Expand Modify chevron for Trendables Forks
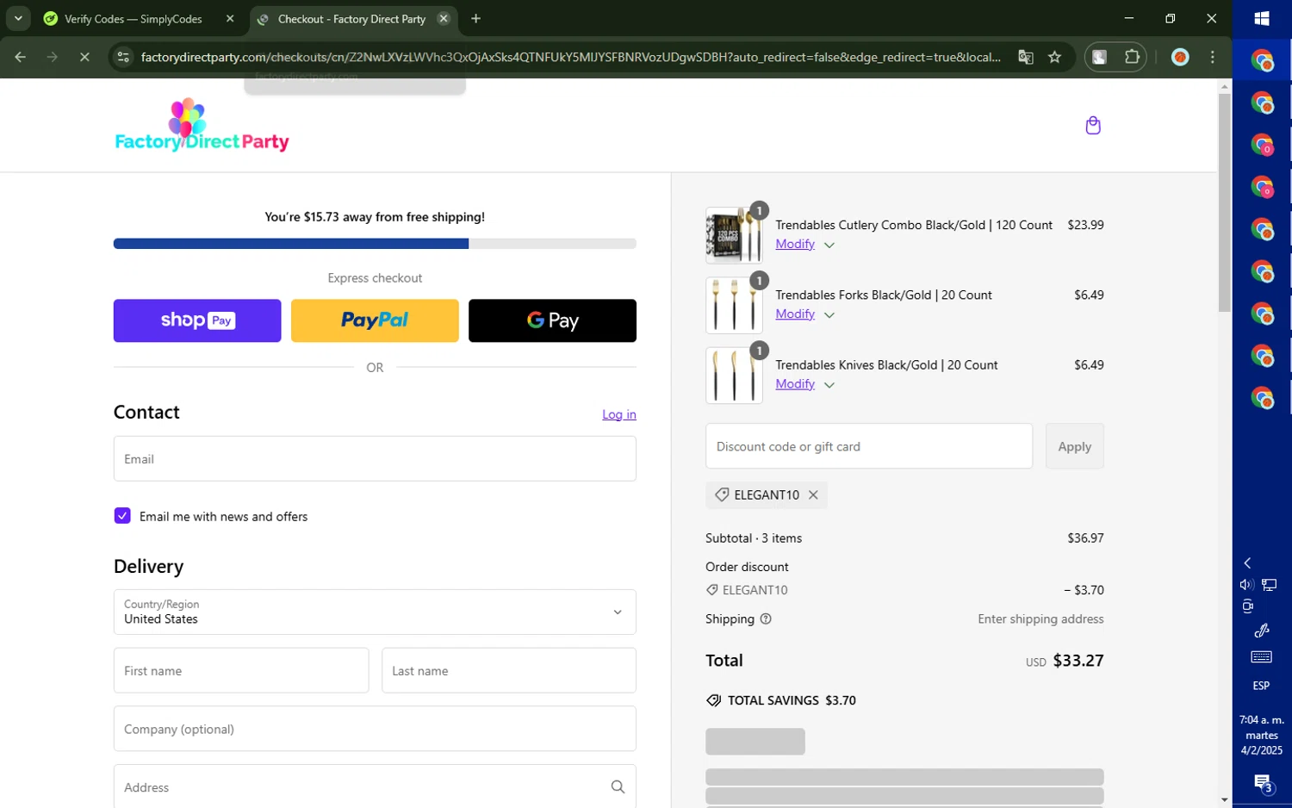1292x808 pixels. [x=829, y=315]
